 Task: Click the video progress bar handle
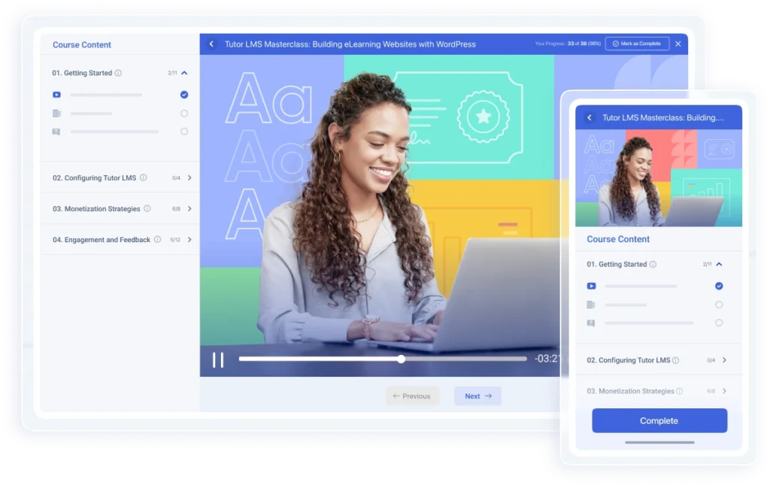tap(402, 359)
